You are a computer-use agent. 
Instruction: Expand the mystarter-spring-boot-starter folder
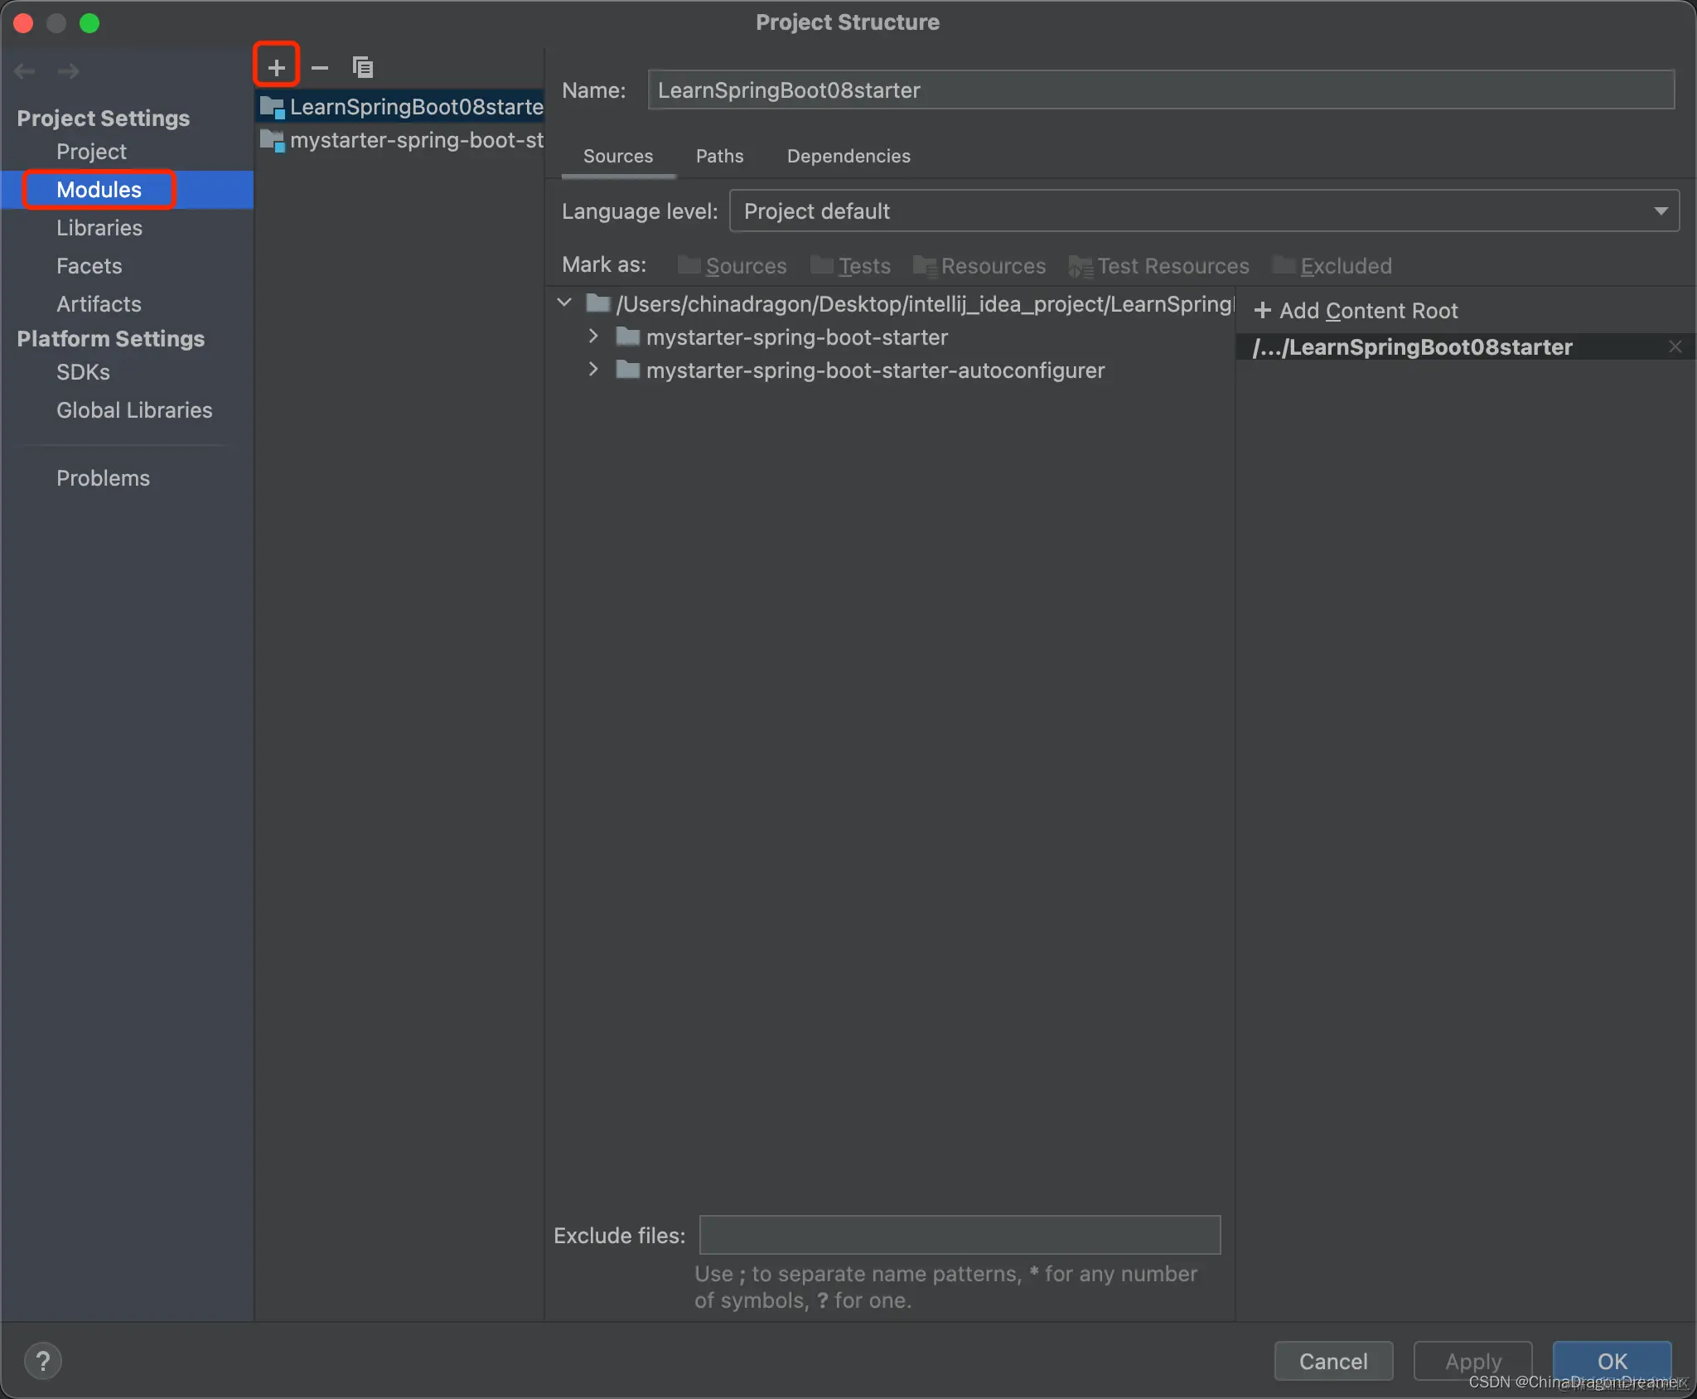(x=593, y=336)
